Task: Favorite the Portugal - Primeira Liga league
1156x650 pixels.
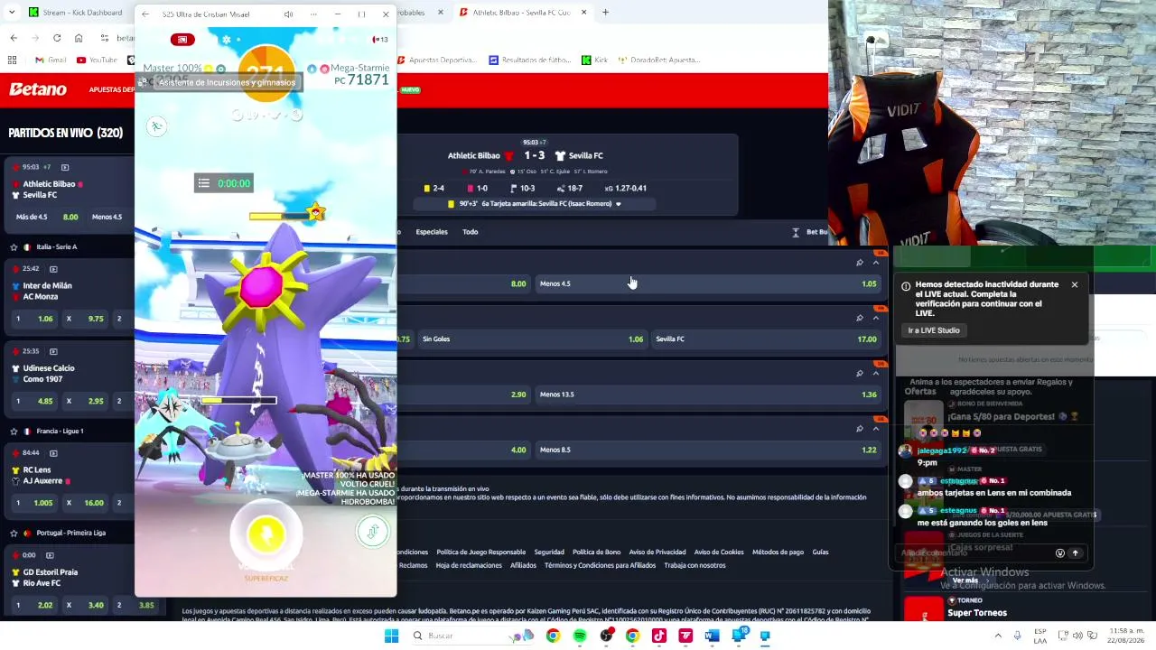Action: pos(14,533)
